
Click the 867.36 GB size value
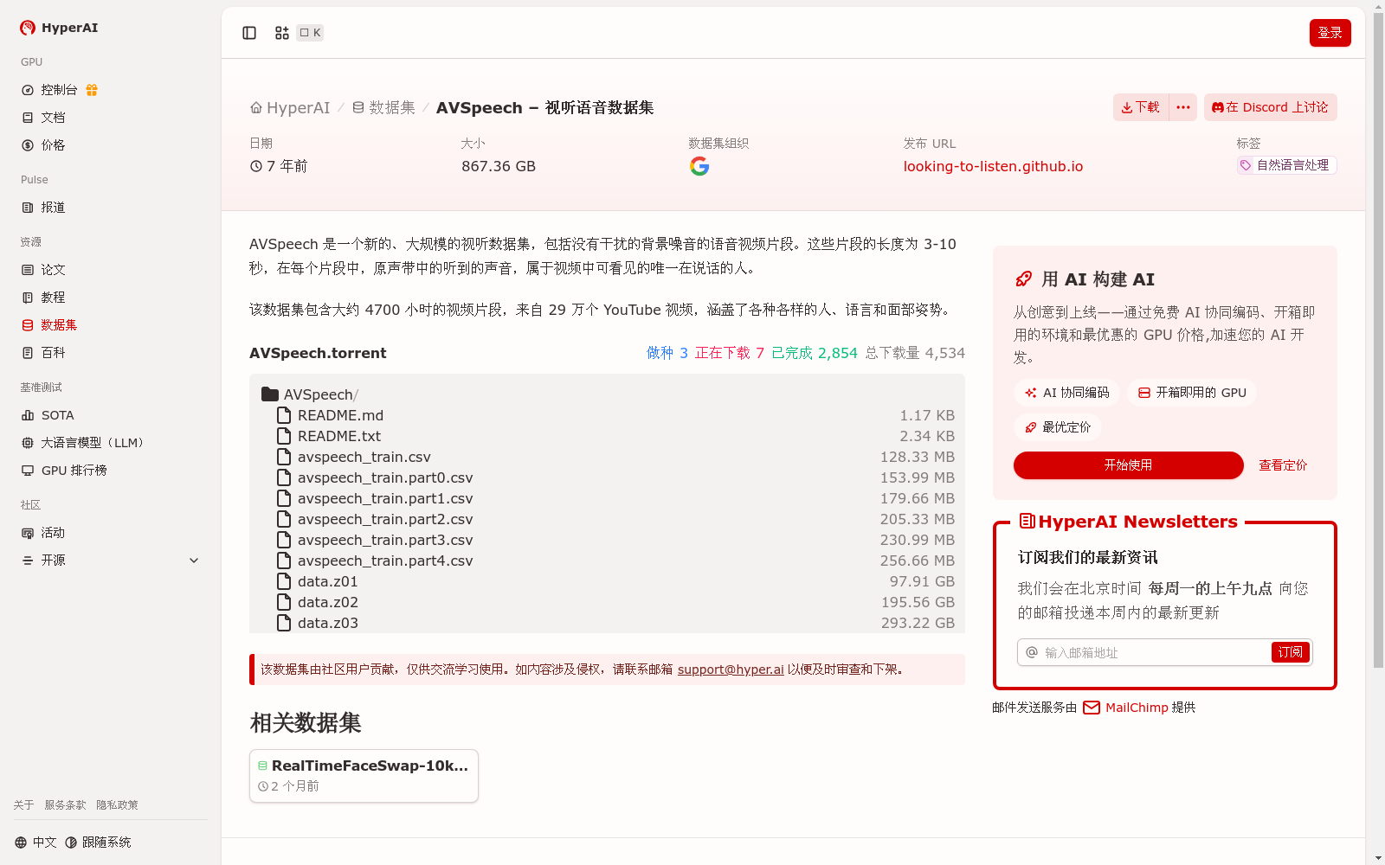click(499, 166)
